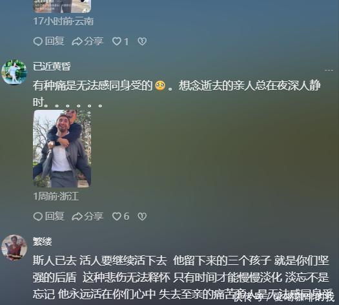This screenshot has height=305, width=339.
Task: Click share arrow icon under Zhejiang comment
Action: coord(77,216)
